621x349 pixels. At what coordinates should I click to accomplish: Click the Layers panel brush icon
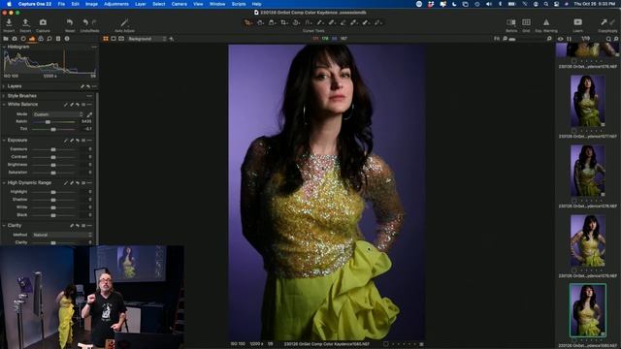82,86
